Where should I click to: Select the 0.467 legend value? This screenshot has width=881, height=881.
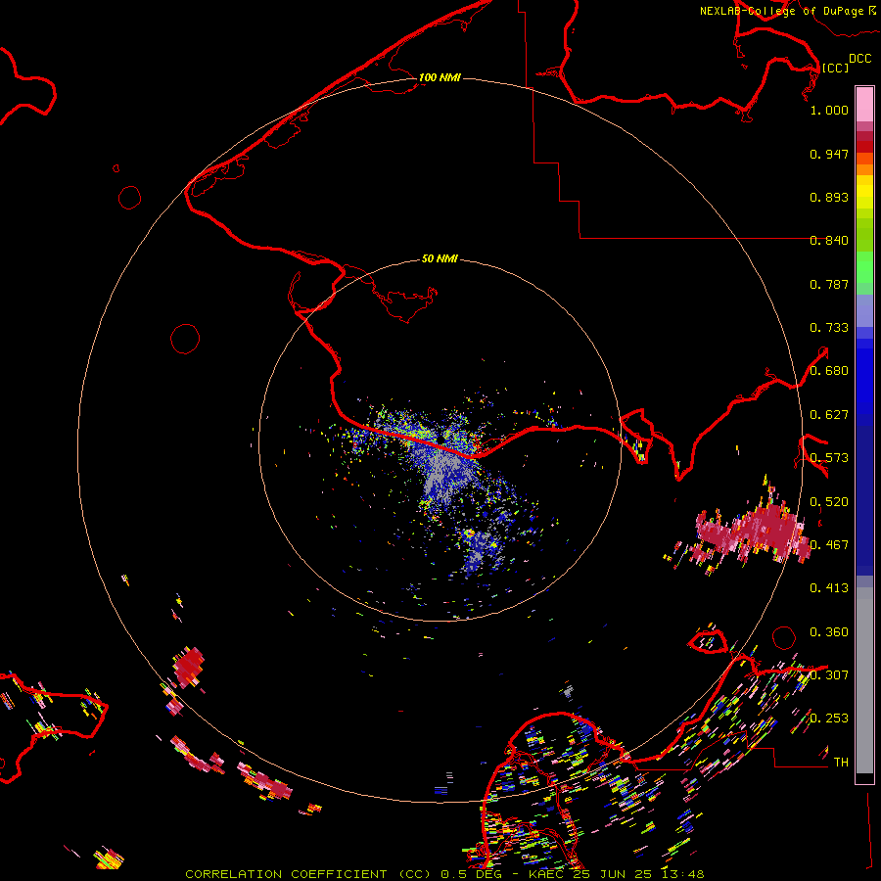coord(829,545)
